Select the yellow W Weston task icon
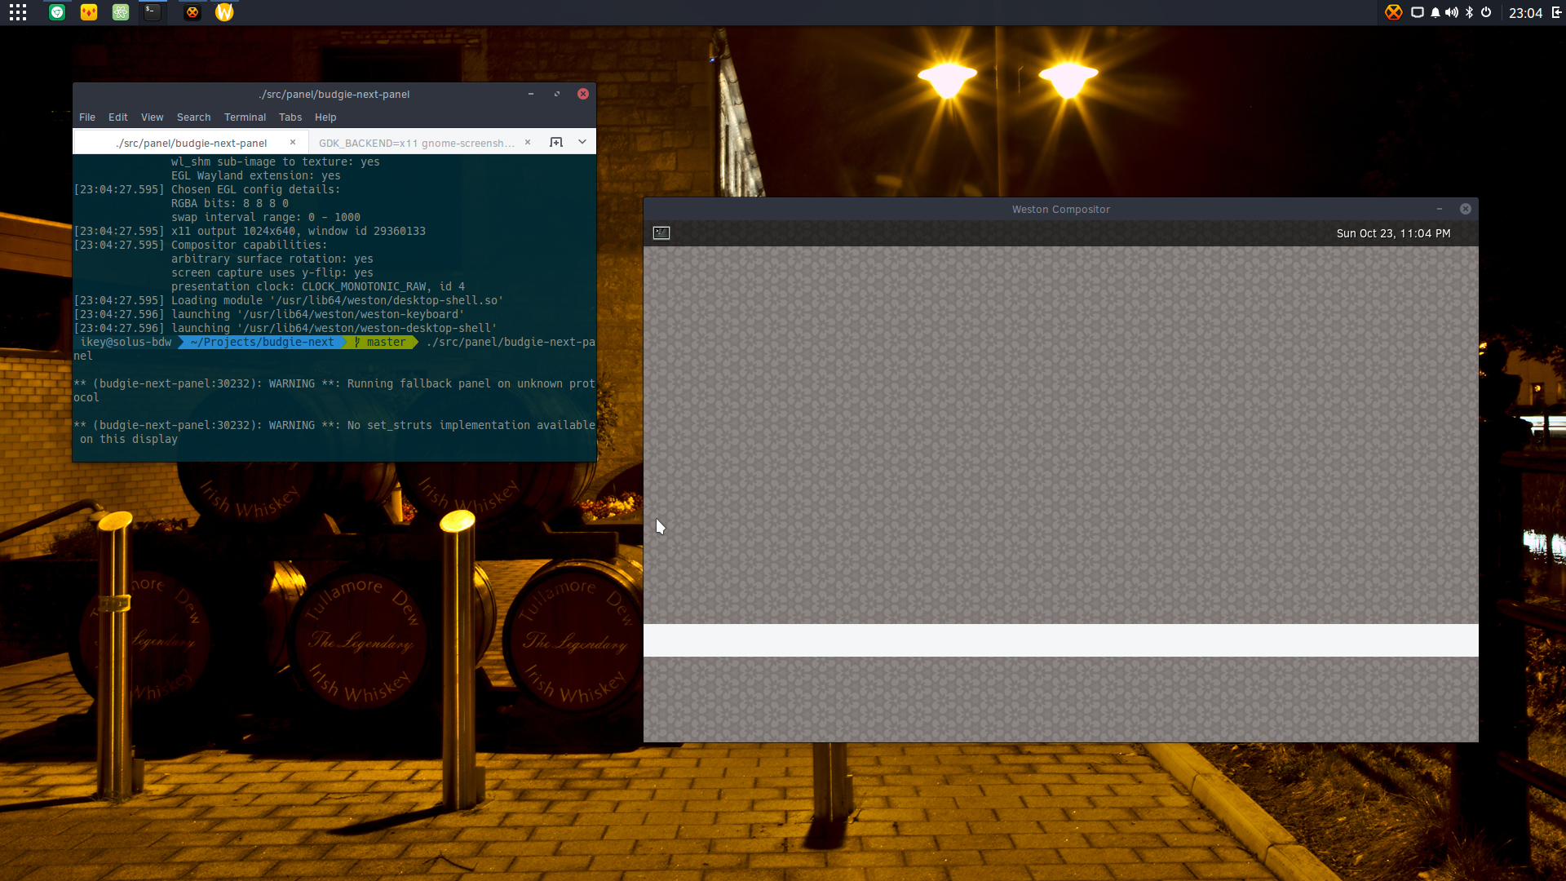 [224, 12]
